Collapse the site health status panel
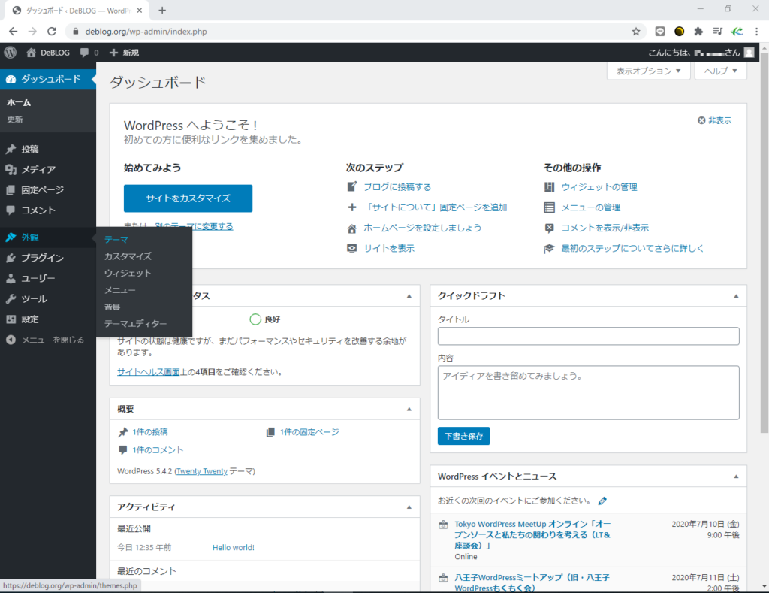Image resolution: width=769 pixels, height=593 pixels. click(409, 296)
